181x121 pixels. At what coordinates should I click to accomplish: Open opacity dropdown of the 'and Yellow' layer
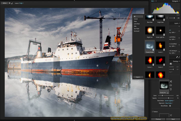click(x=173, y=39)
